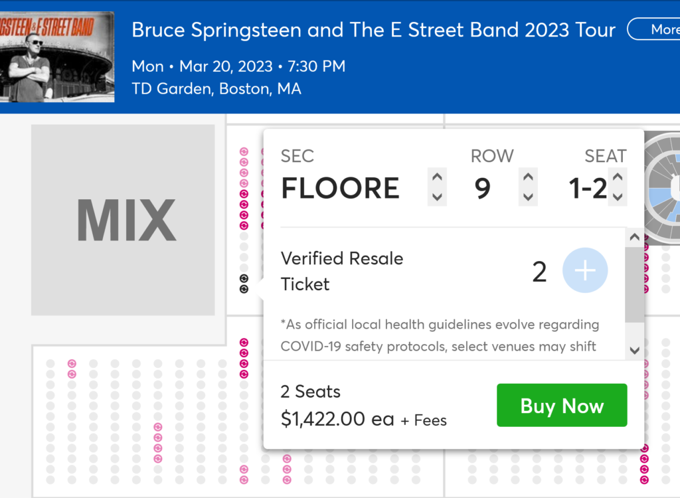
Task: Click the SEAT up arrow
Action: pyautogui.click(x=618, y=177)
